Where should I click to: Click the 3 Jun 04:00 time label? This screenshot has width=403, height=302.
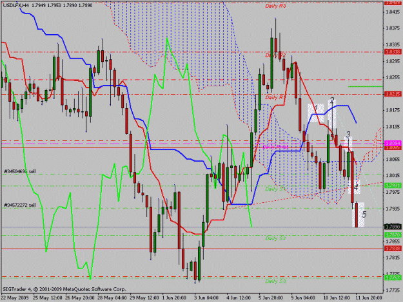tap(206, 298)
